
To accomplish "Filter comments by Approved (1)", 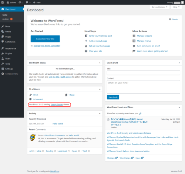I will coord(64,151).
